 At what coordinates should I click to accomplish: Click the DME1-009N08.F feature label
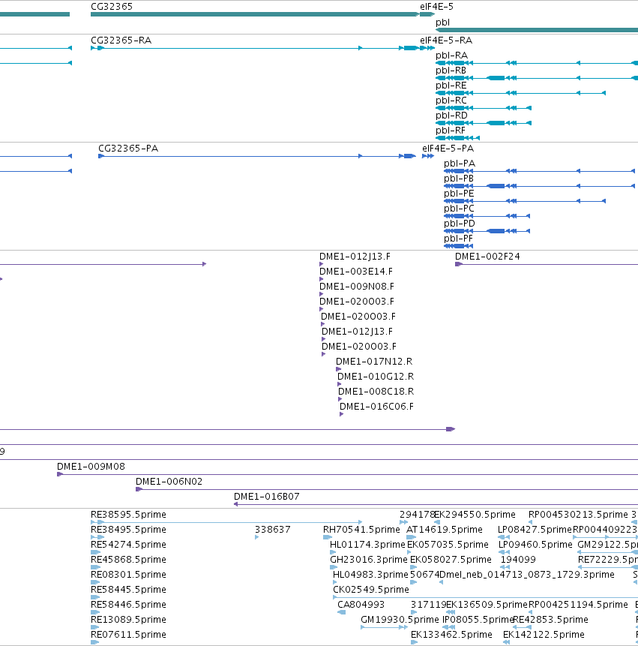pyautogui.click(x=357, y=287)
